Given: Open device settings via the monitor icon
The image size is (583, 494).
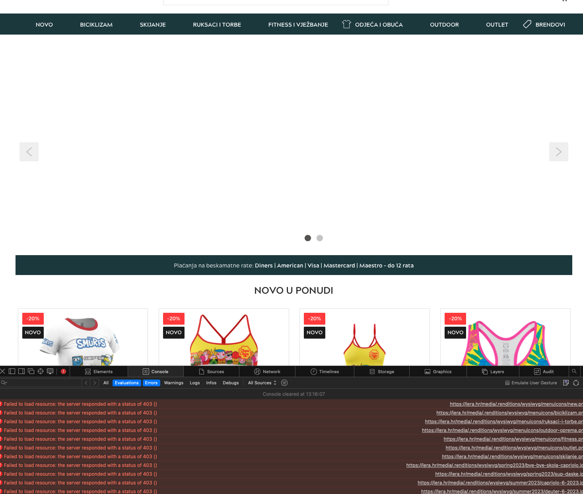Looking at the screenshot, I should tap(50, 371).
